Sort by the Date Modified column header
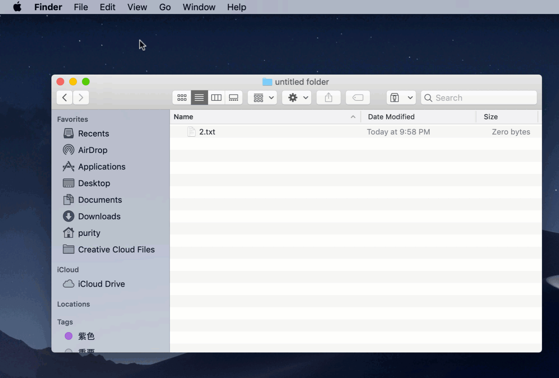Screen dimensions: 559x378 tap(418, 117)
